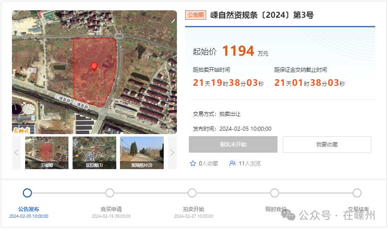
Task: Click the red location pin on map
Action: tap(94, 66)
